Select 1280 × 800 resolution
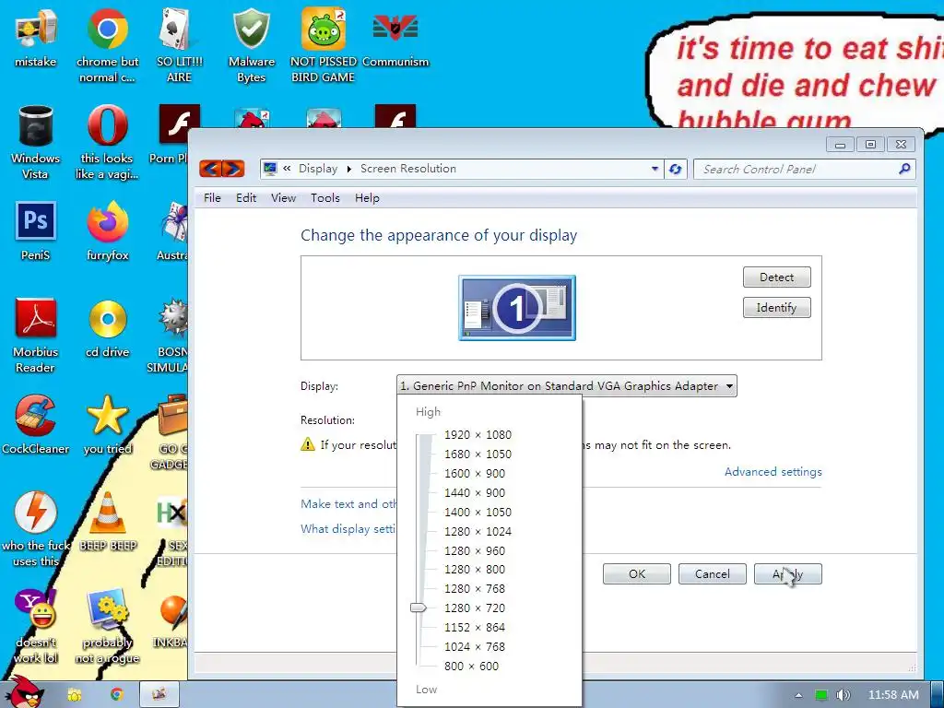Image resolution: width=944 pixels, height=708 pixels. click(x=475, y=569)
